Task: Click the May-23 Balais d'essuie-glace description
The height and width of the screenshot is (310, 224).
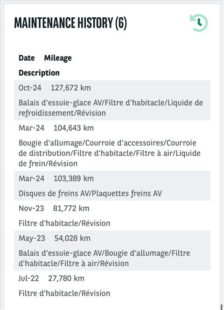Action: point(105,258)
